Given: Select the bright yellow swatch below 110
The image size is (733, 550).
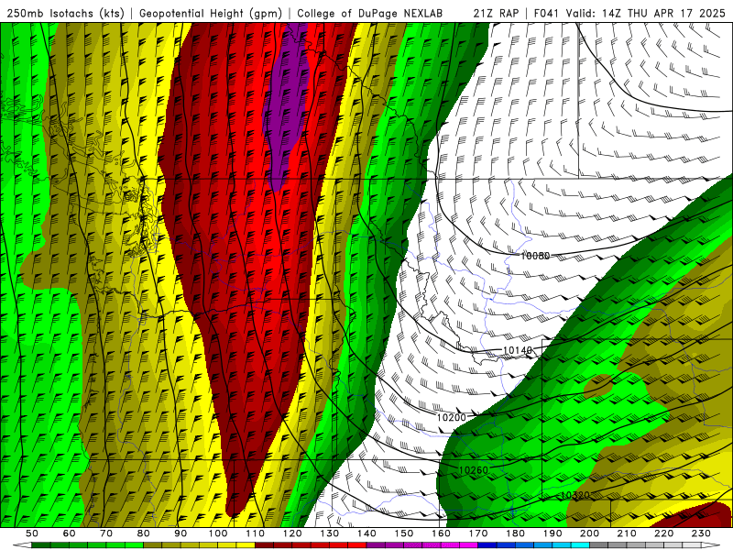Looking at the screenshot, I should 246,545.
